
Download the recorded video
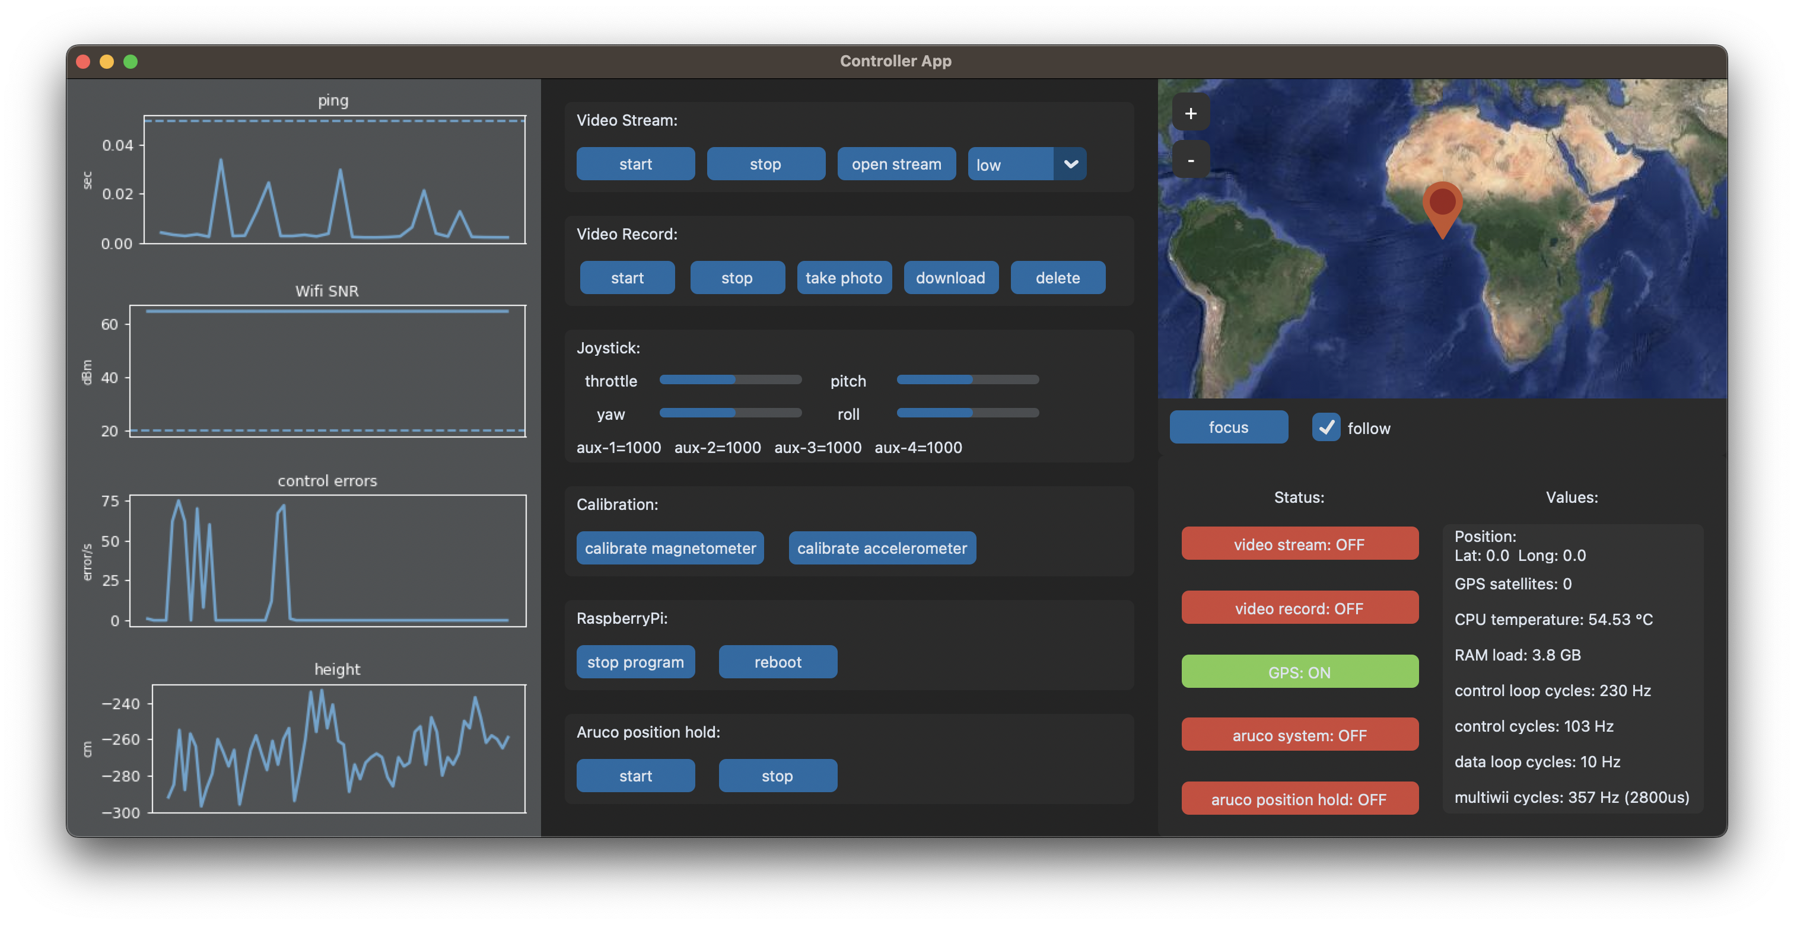(x=950, y=277)
